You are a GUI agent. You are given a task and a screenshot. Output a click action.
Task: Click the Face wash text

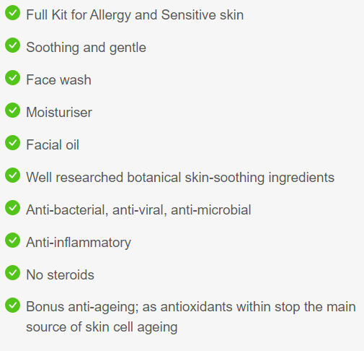(58, 79)
